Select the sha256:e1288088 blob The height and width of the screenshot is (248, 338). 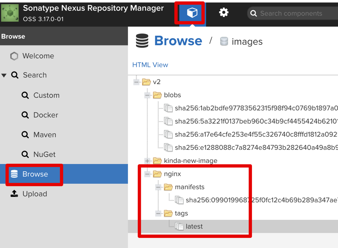click(x=256, y=148)
